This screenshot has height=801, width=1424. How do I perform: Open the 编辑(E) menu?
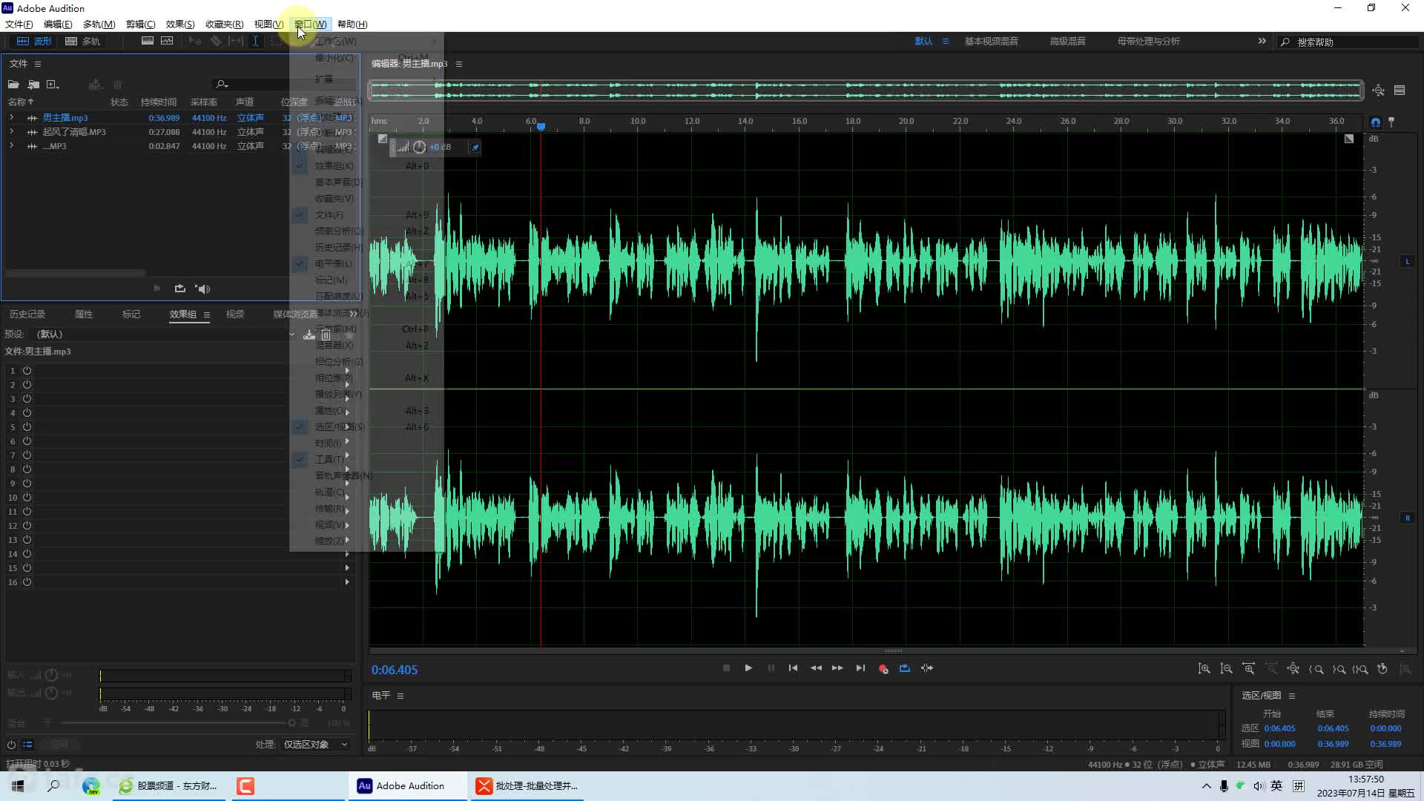(x=58, y=24)
